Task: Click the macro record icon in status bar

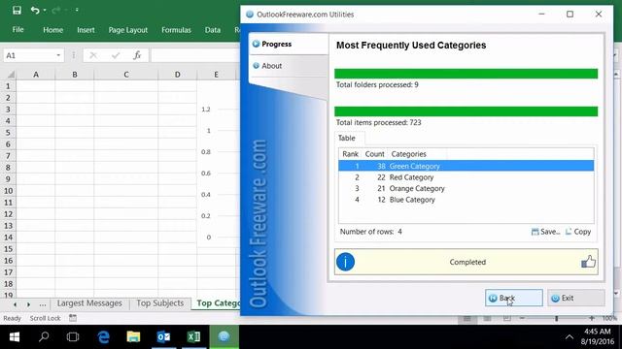Action: (73, 318)
